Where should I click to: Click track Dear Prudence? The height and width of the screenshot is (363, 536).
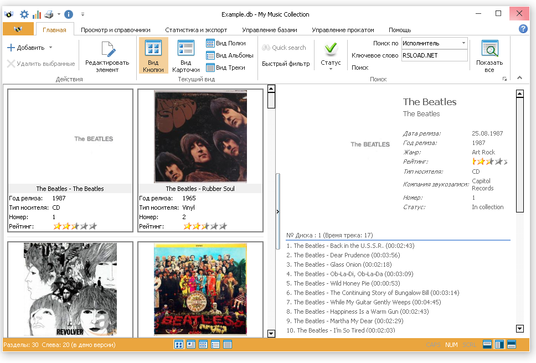click(x=343, y=255)
